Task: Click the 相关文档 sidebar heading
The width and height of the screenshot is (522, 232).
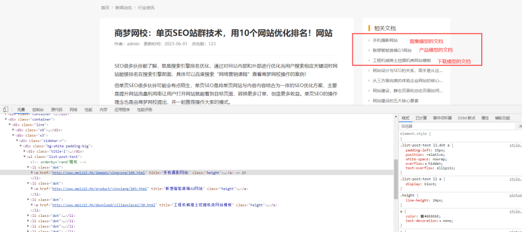Action: coord(385,28)
